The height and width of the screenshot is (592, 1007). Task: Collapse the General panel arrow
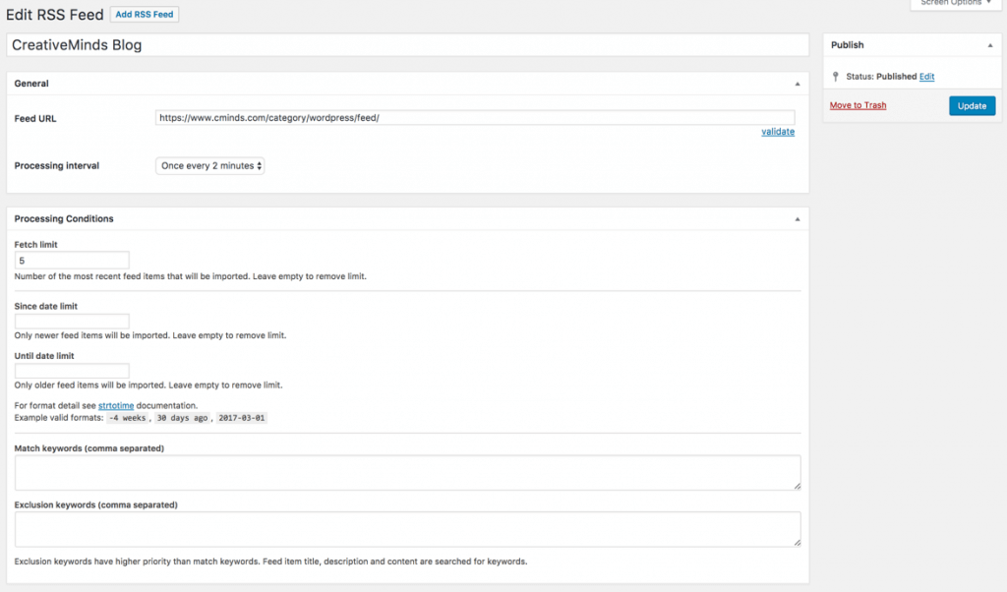tap(797, 85)
